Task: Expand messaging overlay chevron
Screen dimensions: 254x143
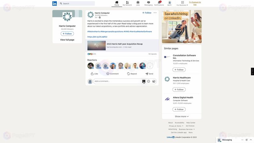Action: pos(251,140)
